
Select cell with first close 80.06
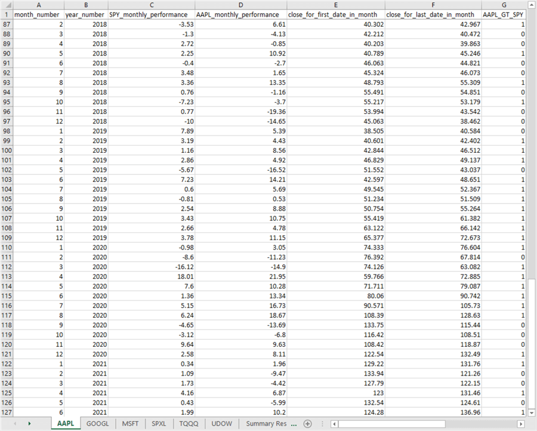click(335, 296)
